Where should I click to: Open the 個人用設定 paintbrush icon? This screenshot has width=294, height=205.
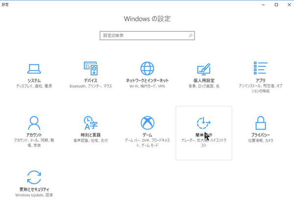204,69
